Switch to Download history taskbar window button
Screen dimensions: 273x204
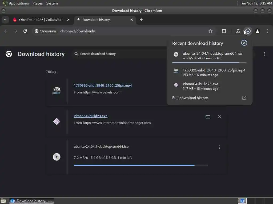32,201
